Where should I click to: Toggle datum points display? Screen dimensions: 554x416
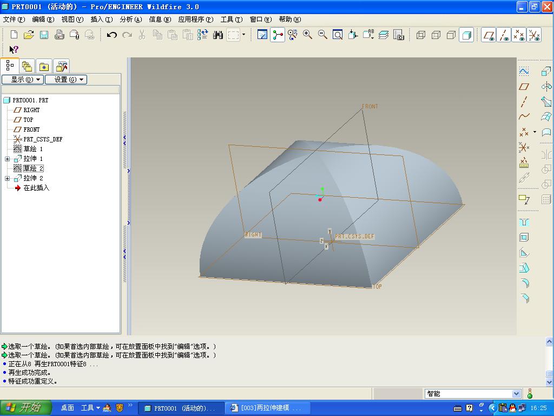coord(519,35)
